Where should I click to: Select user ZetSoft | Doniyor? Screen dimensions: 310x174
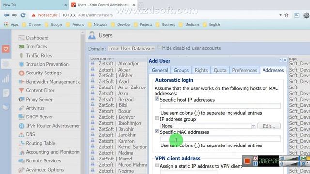117,117
